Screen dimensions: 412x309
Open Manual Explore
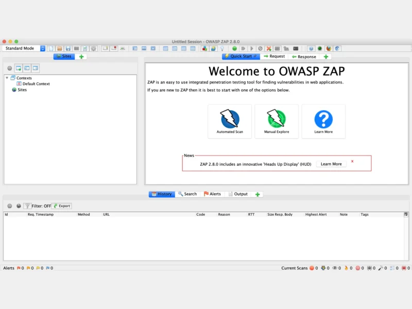pyautogui.click(x=277, y=122)
